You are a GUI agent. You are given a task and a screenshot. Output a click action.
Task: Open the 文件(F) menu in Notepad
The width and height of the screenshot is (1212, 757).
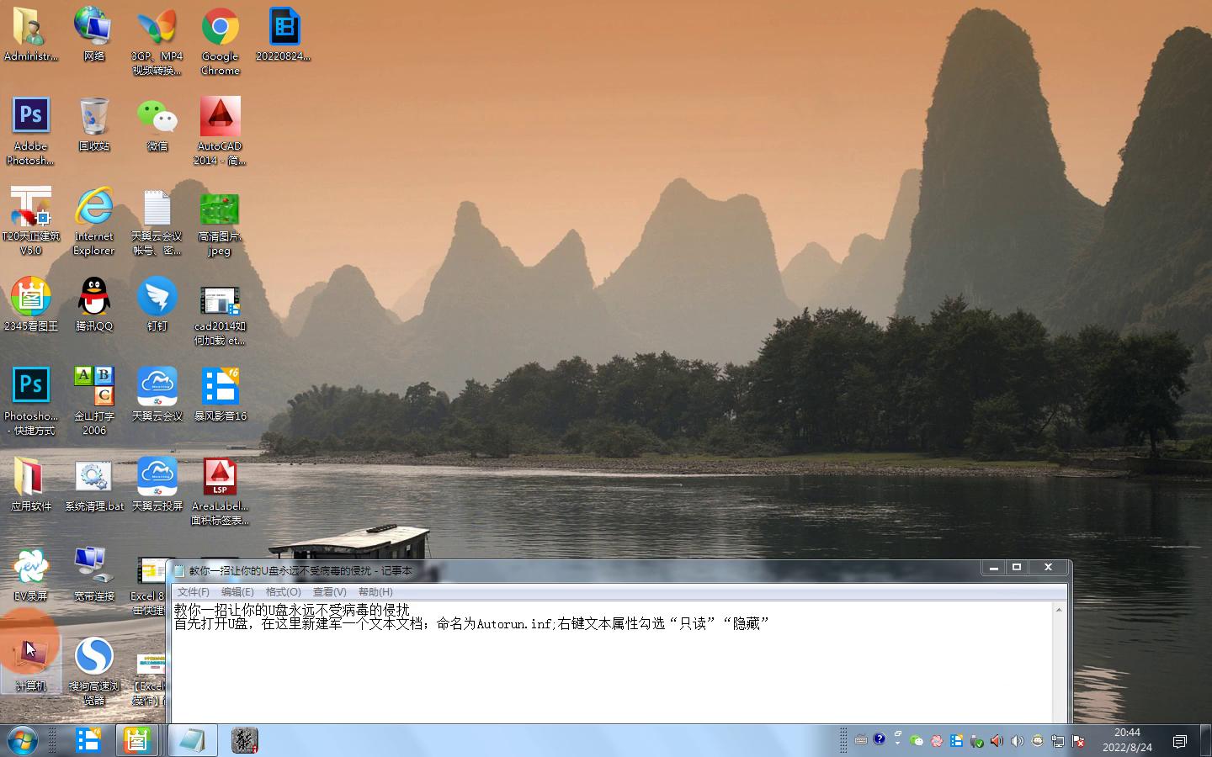pyautogui.click(x=193, y=592)
